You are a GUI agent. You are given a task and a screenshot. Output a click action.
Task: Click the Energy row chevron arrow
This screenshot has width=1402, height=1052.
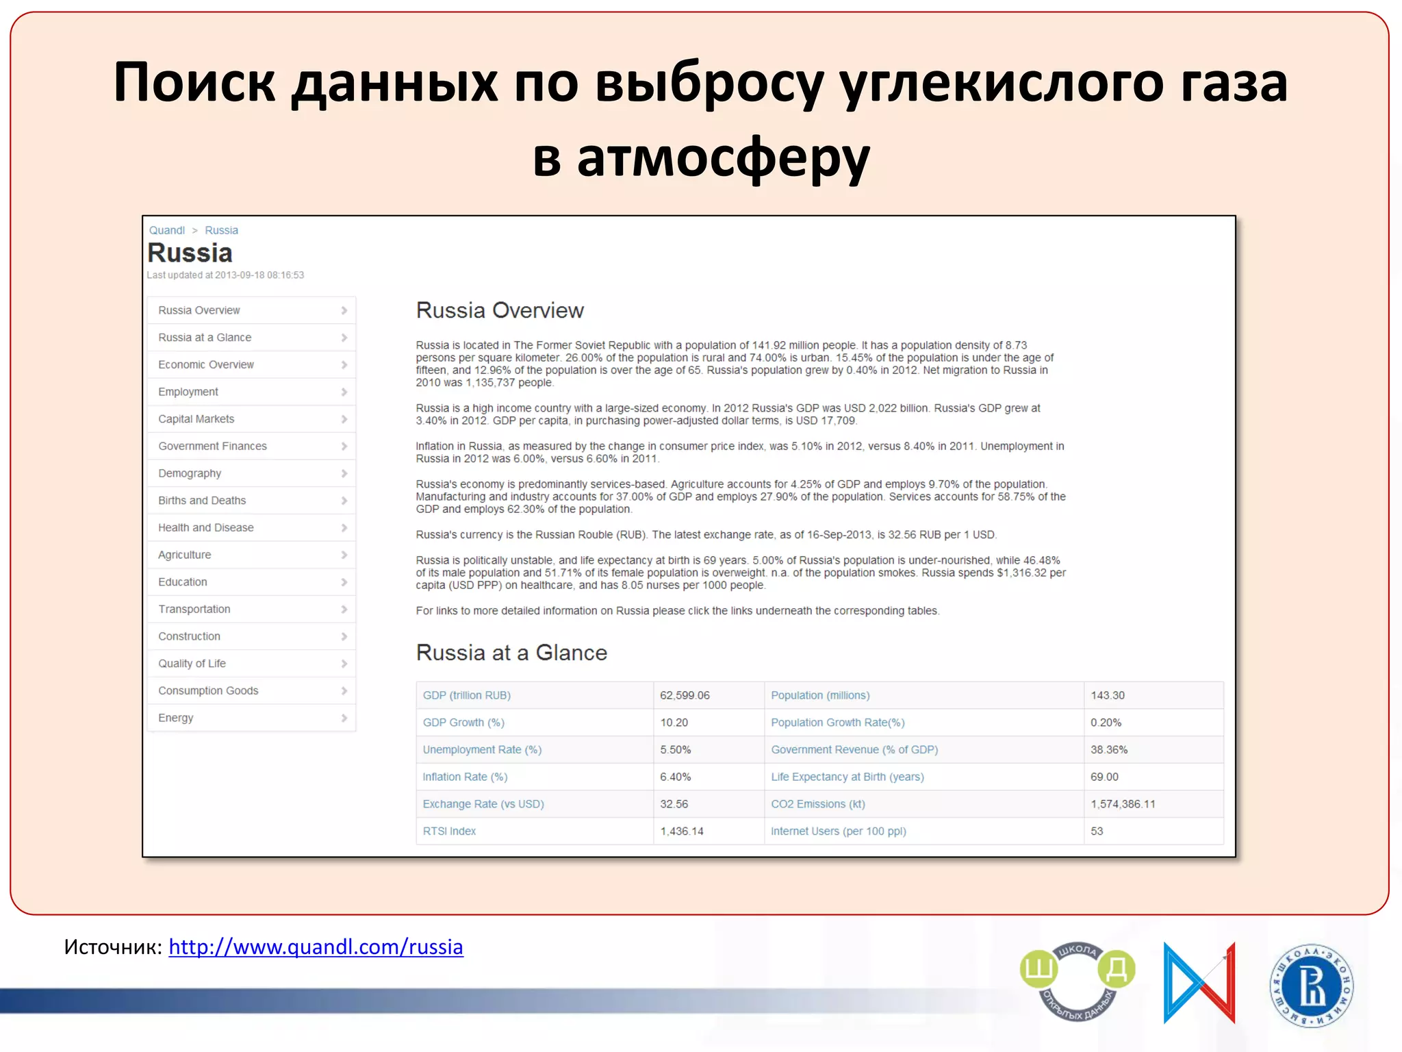click(x=344, y=718)
